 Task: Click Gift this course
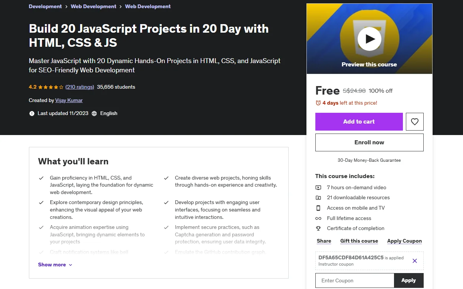pyautogui.click(x=359, y=241)
